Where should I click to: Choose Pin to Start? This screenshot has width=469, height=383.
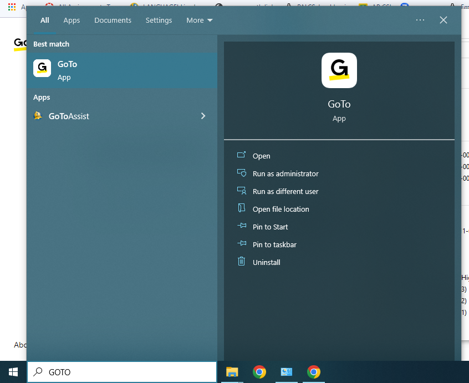(x=270, y=227)
